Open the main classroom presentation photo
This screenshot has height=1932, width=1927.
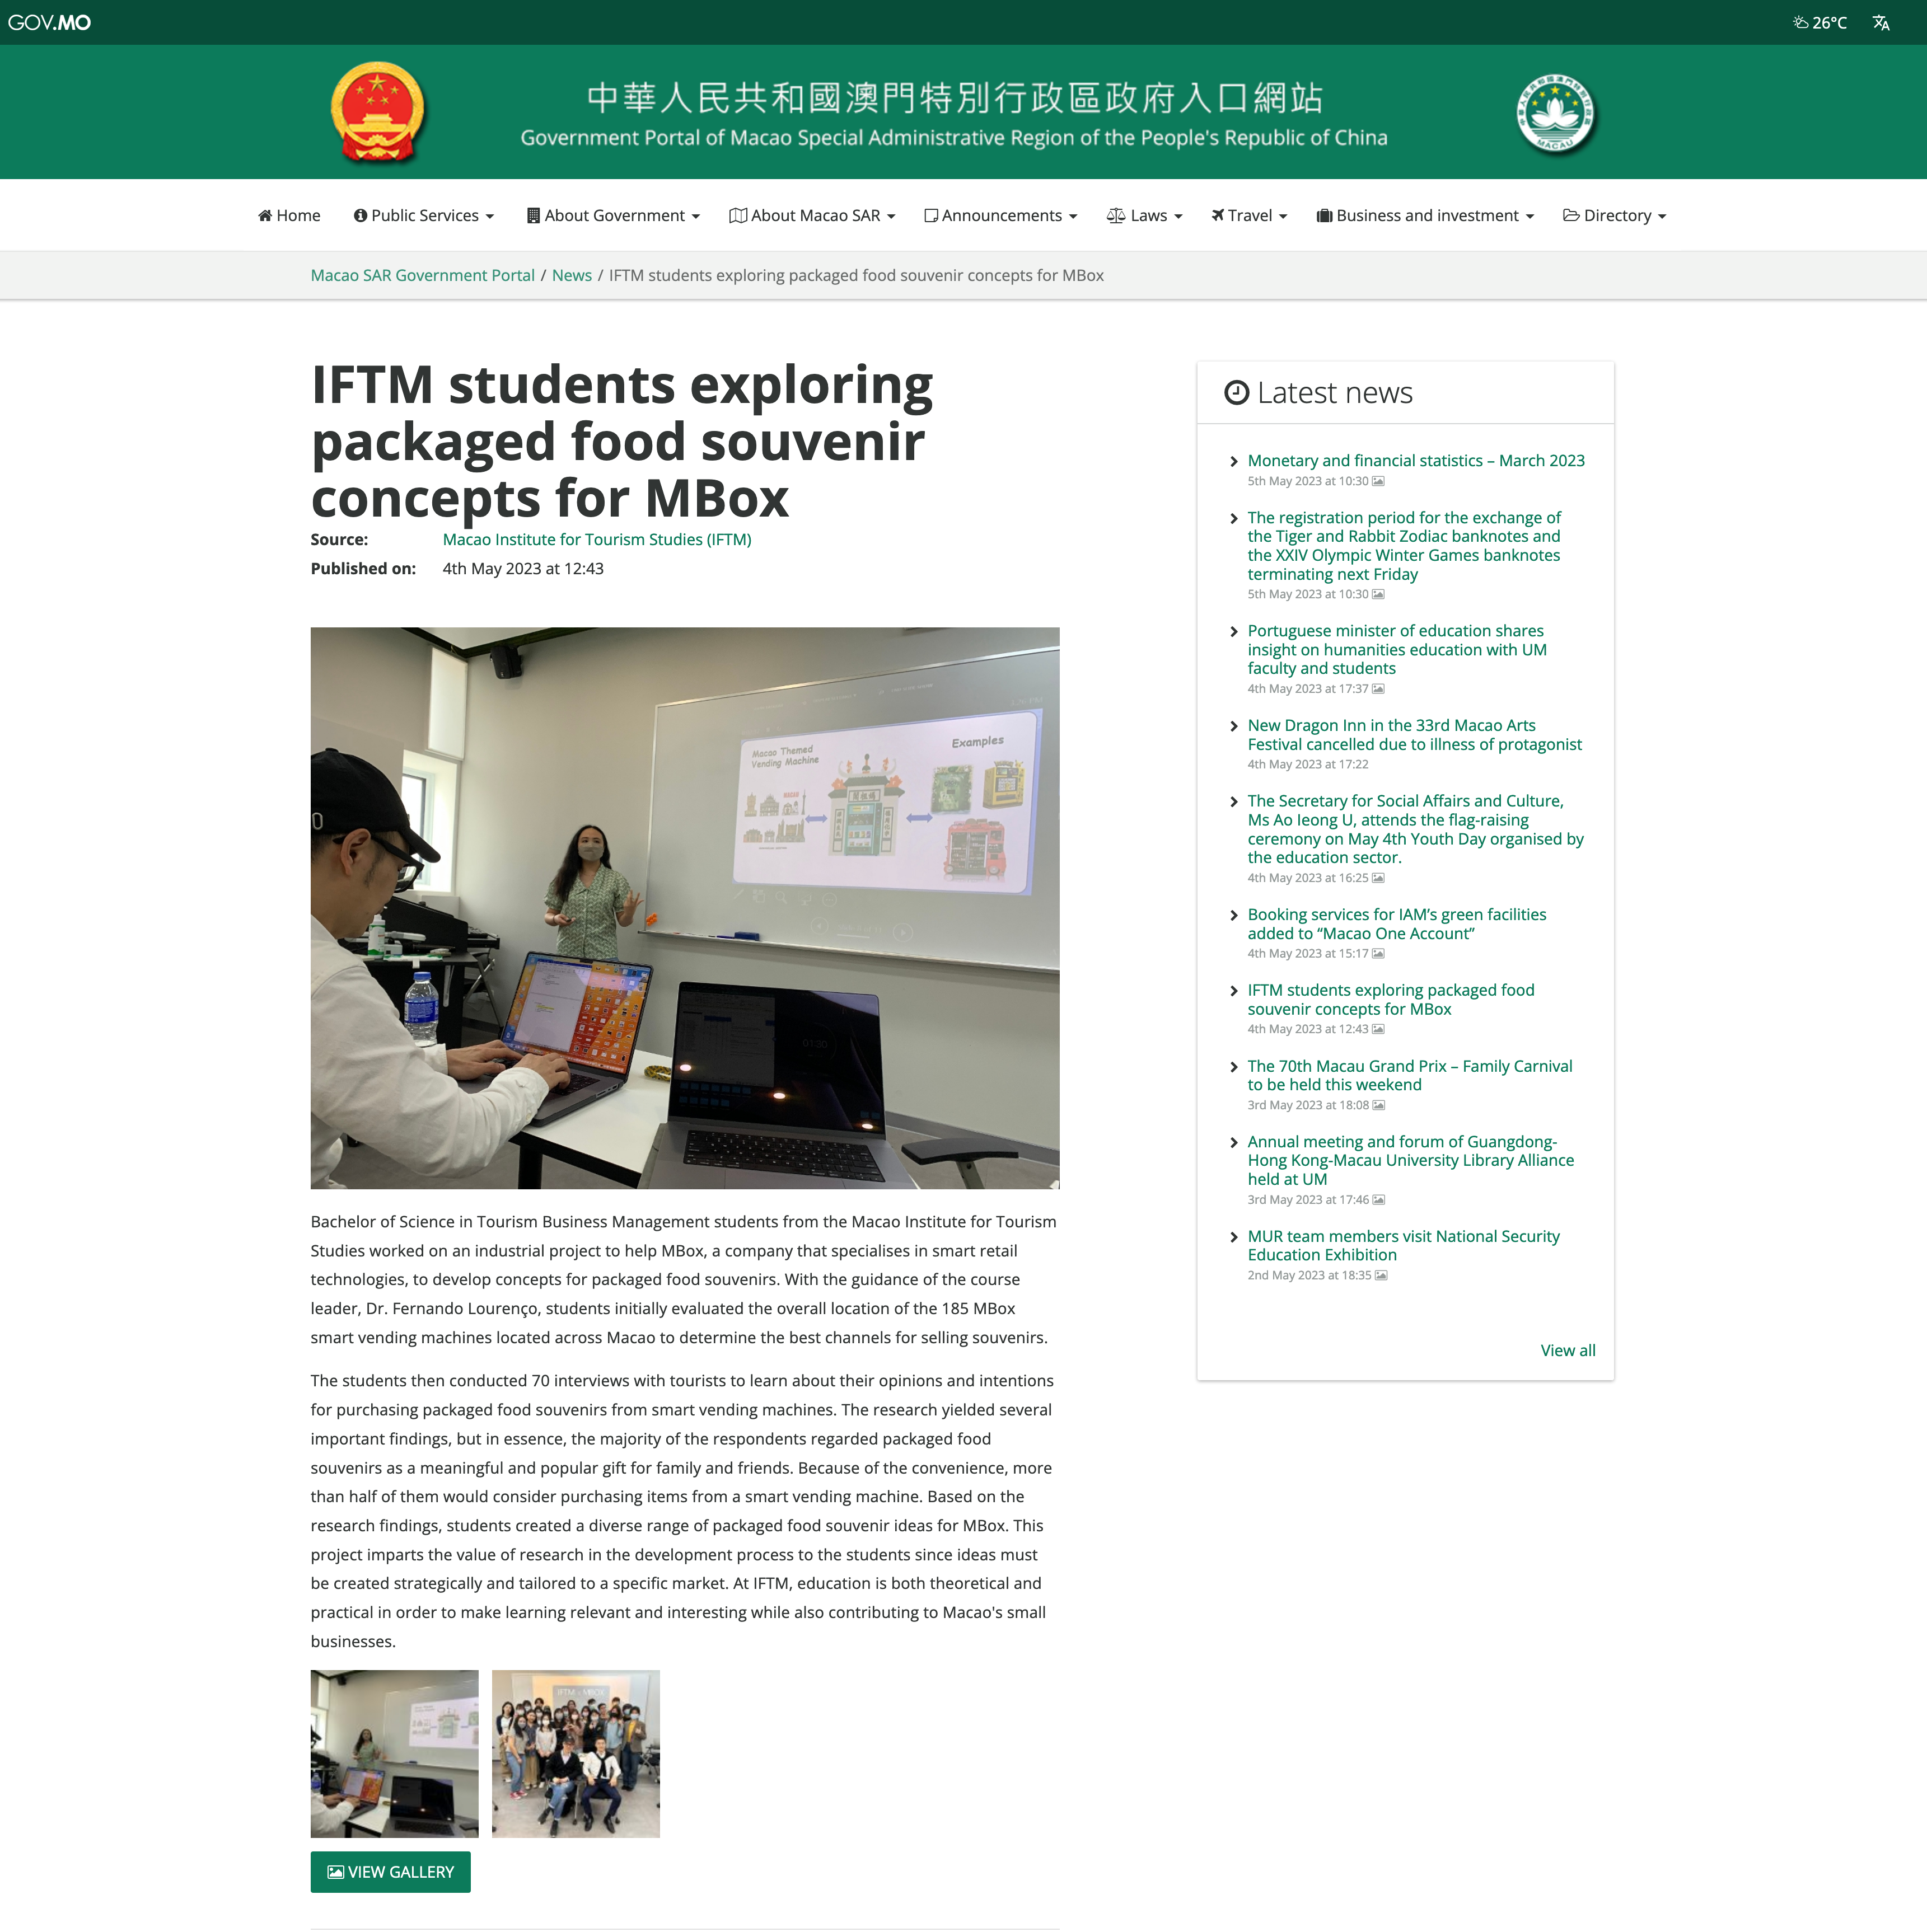[684, 908]
